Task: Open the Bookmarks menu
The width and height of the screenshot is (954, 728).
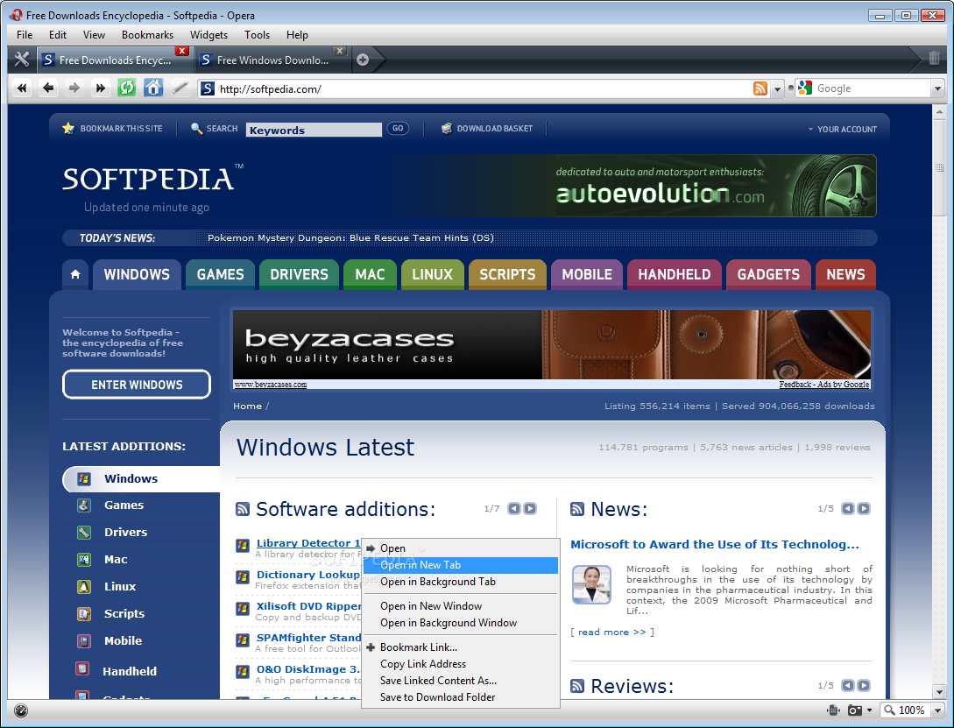Action: [x=147, y=35]
